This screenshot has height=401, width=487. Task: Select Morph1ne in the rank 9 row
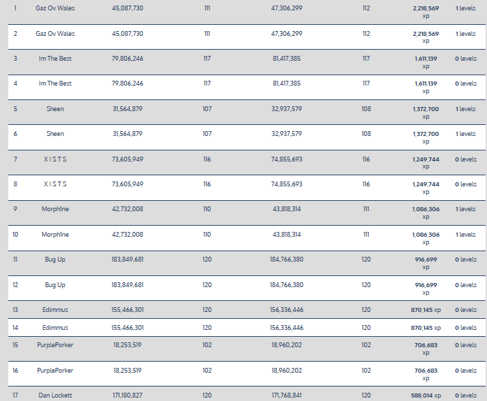tap(55, 209)
